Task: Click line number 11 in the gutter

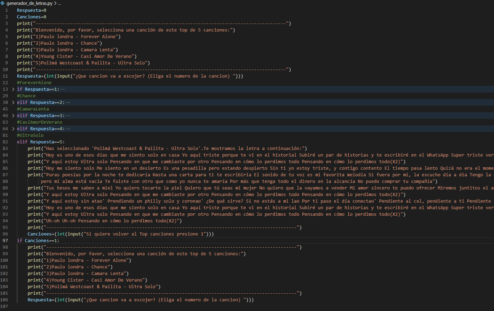Action: tap(5, 76)
